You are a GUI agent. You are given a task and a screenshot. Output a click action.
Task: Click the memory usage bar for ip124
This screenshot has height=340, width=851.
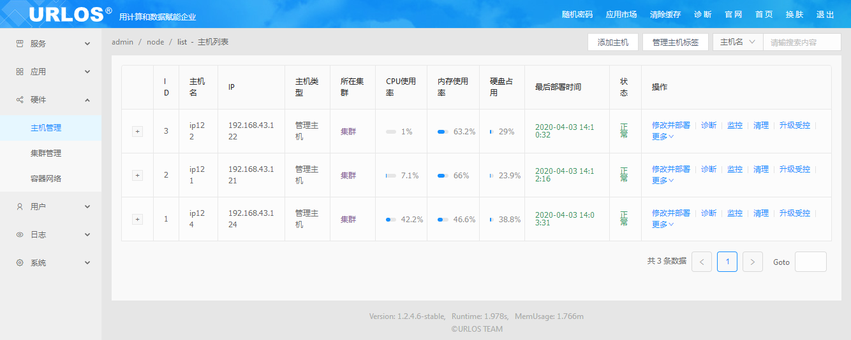(443, 220)
